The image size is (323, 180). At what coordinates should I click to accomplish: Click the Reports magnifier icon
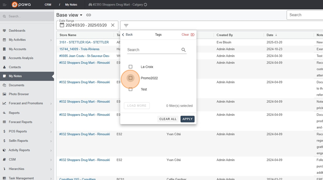click(4, 113)
